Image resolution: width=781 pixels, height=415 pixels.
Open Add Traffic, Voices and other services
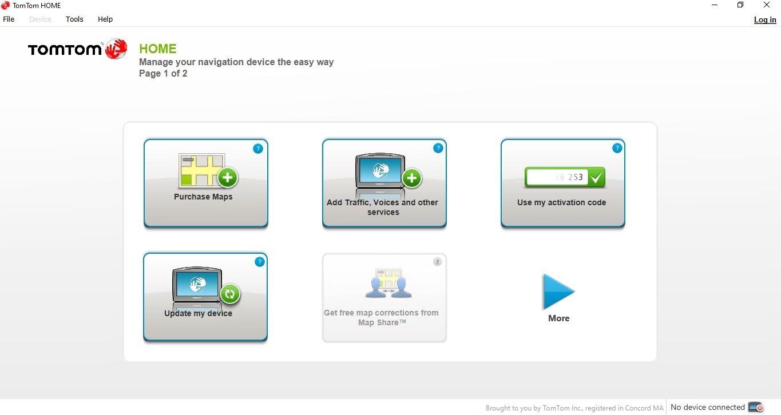tap(384, 183)
